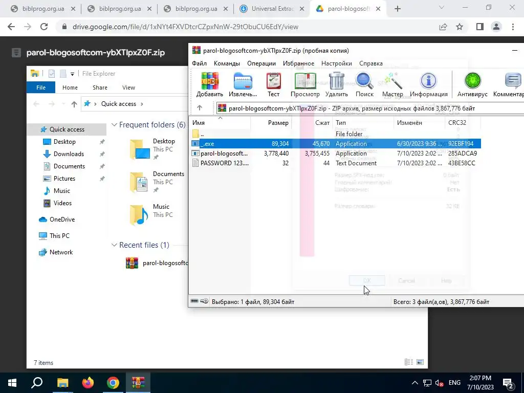Open the File tab in File Explorer

click(x=41, y=88)
